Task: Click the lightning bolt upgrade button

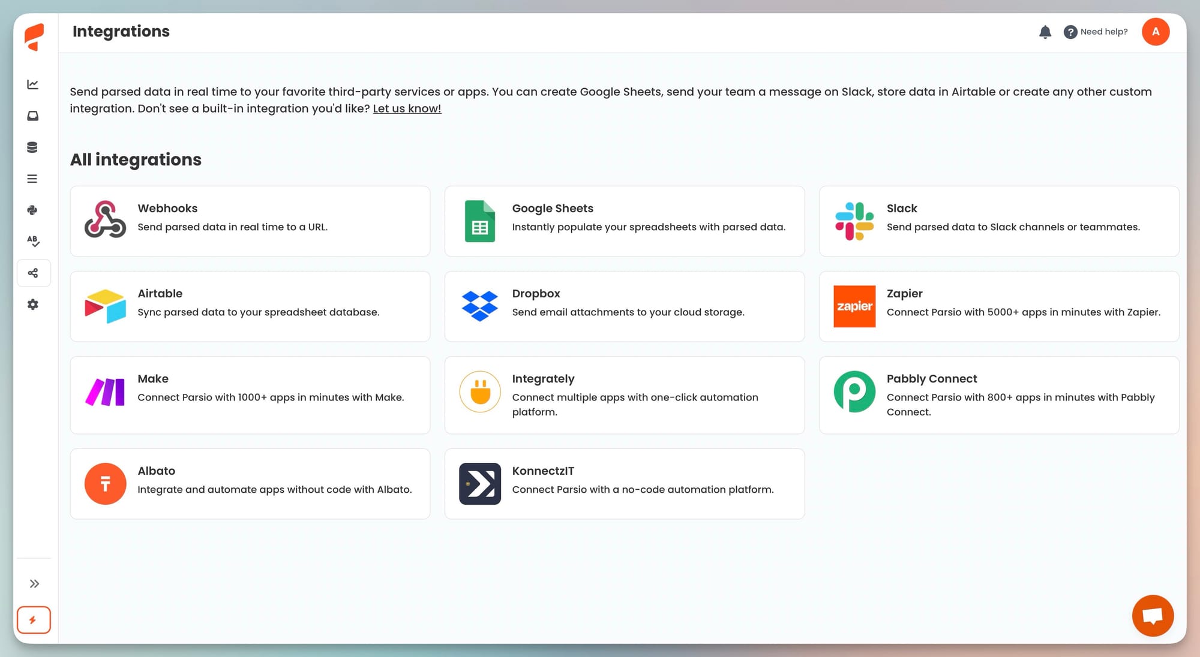Action: (34, 620)
